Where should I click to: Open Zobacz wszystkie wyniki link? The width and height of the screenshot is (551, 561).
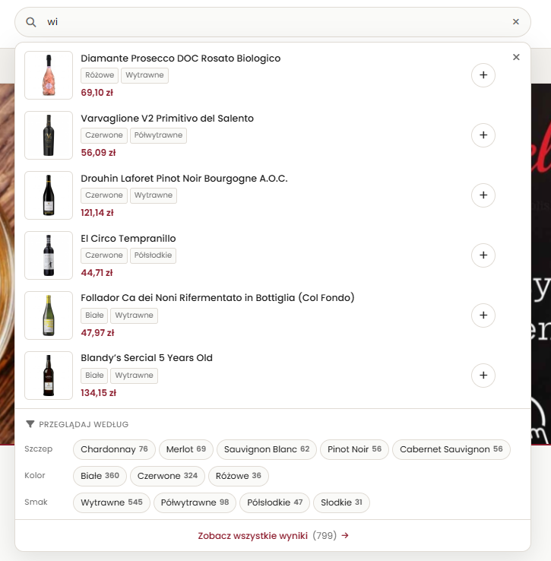[274, 536]
